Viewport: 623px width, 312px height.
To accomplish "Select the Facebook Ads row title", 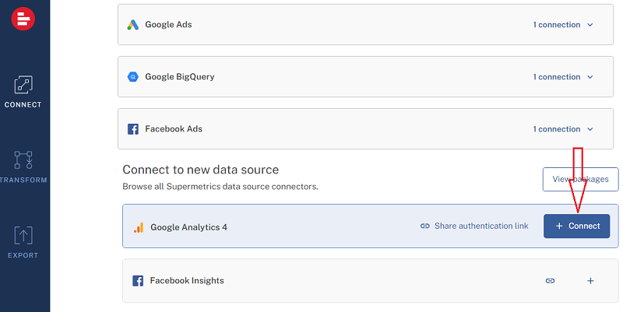I will [174, 129].
